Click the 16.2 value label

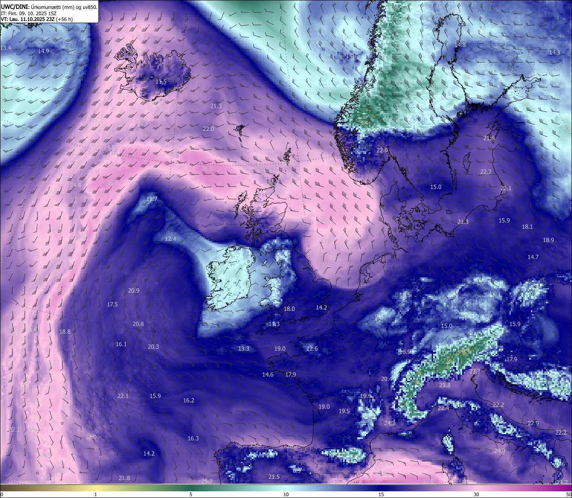click(x=189, y=400)
